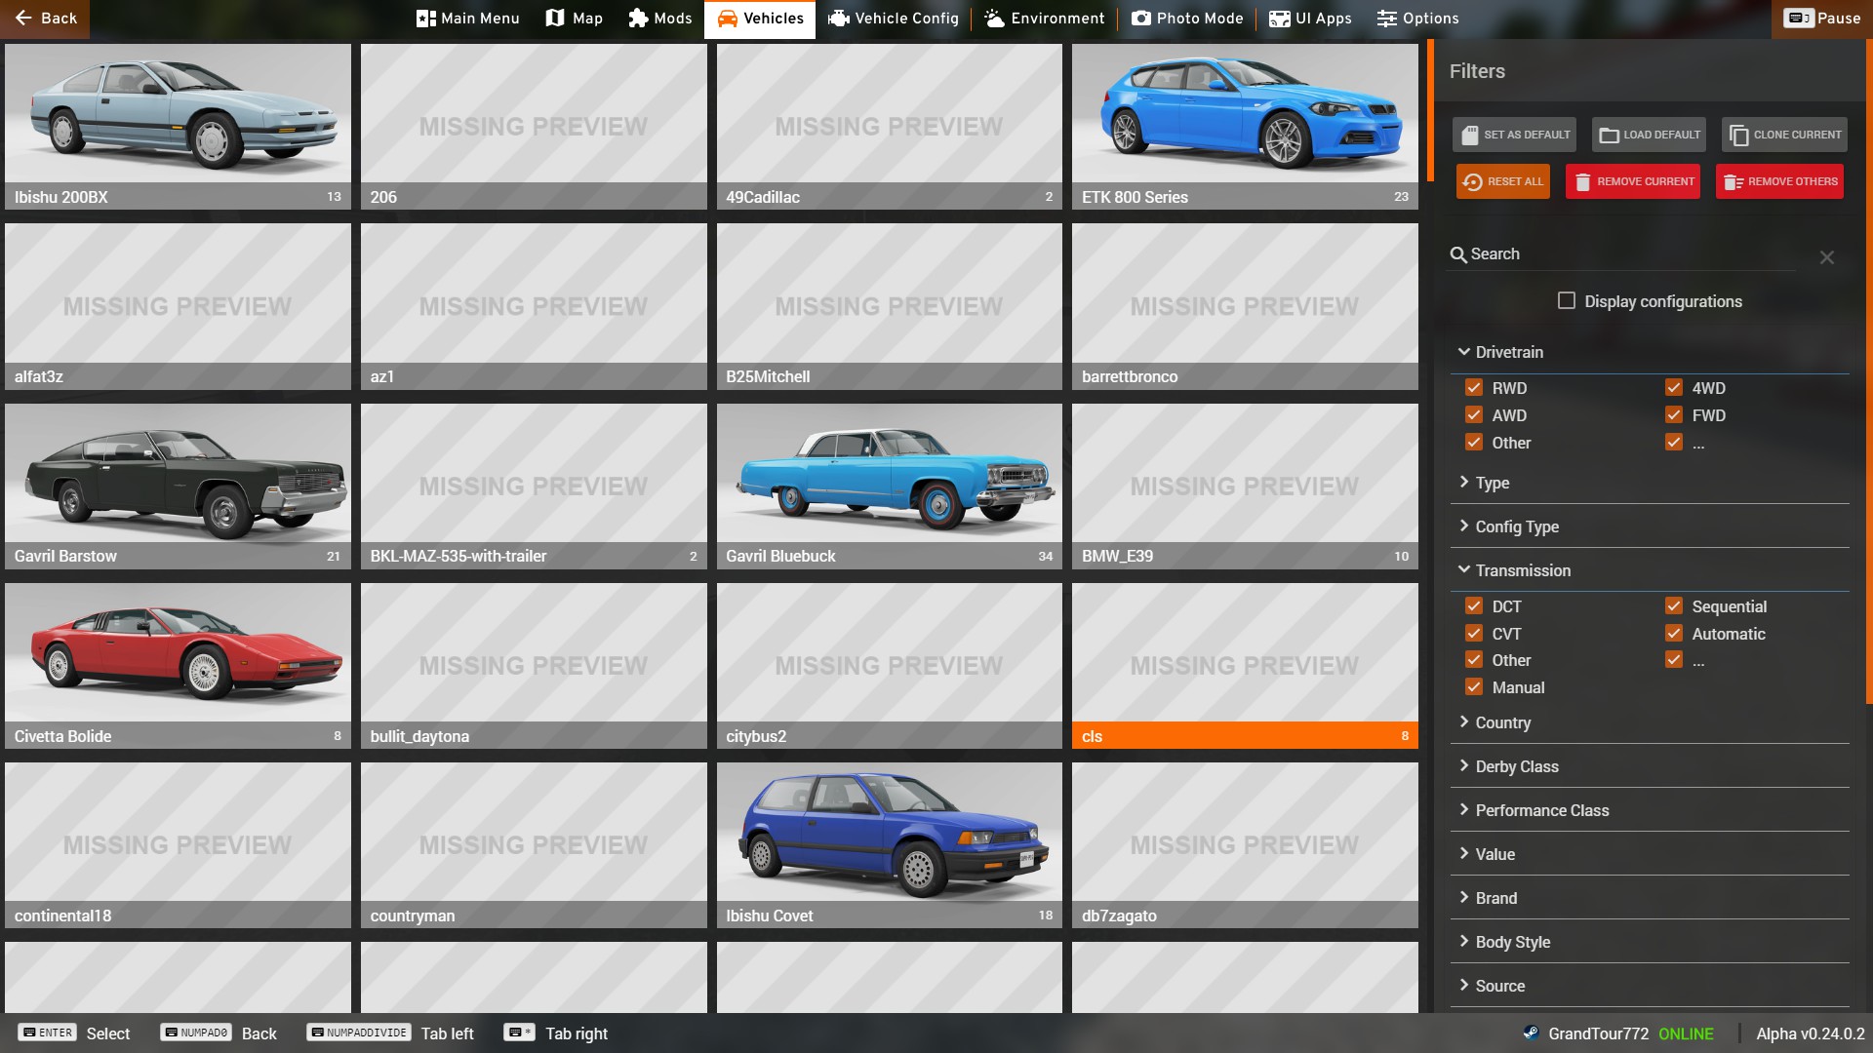Open the Environment tab
Image resolution: width=1873 pixels, height=1053 pixels.
[1044, 19]
